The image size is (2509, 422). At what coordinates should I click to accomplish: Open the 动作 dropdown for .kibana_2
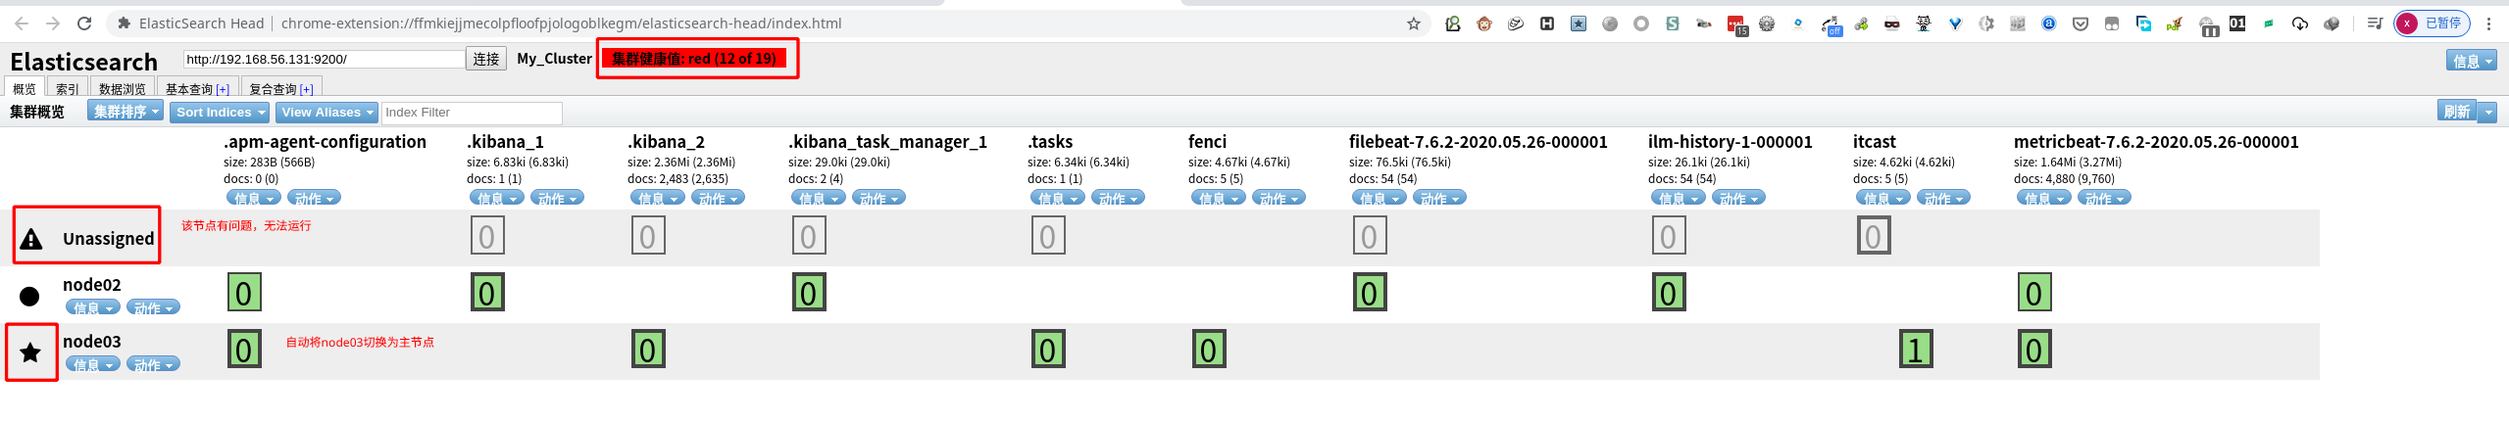coord(718,198)
